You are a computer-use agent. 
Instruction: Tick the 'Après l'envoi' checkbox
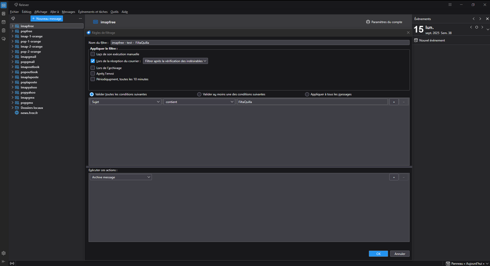(x=93, y=73)
